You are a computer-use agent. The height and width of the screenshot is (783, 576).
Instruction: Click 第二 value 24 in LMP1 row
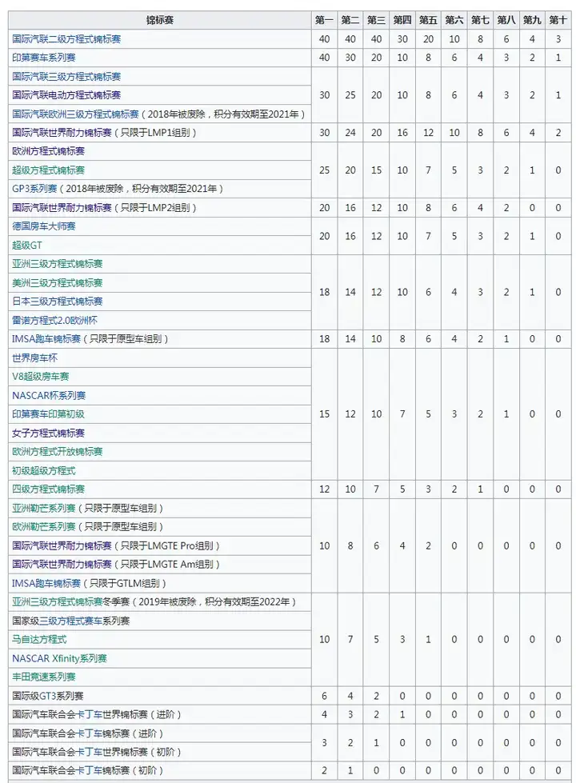click(x=350, y=132)
